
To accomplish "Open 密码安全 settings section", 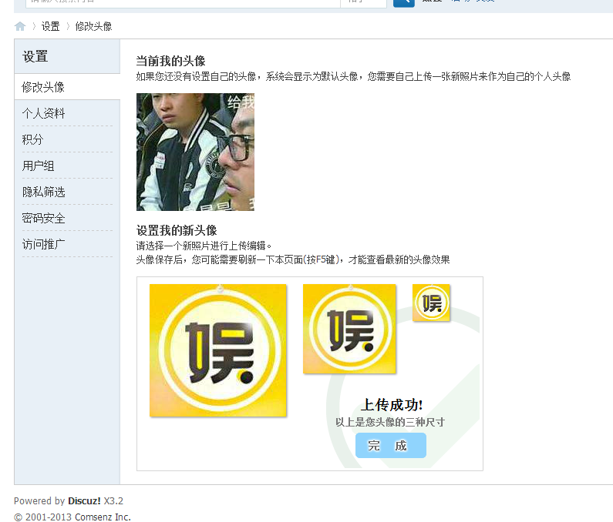I will [43, 218].
